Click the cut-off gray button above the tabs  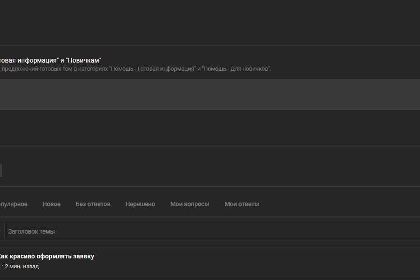point(1,171)
